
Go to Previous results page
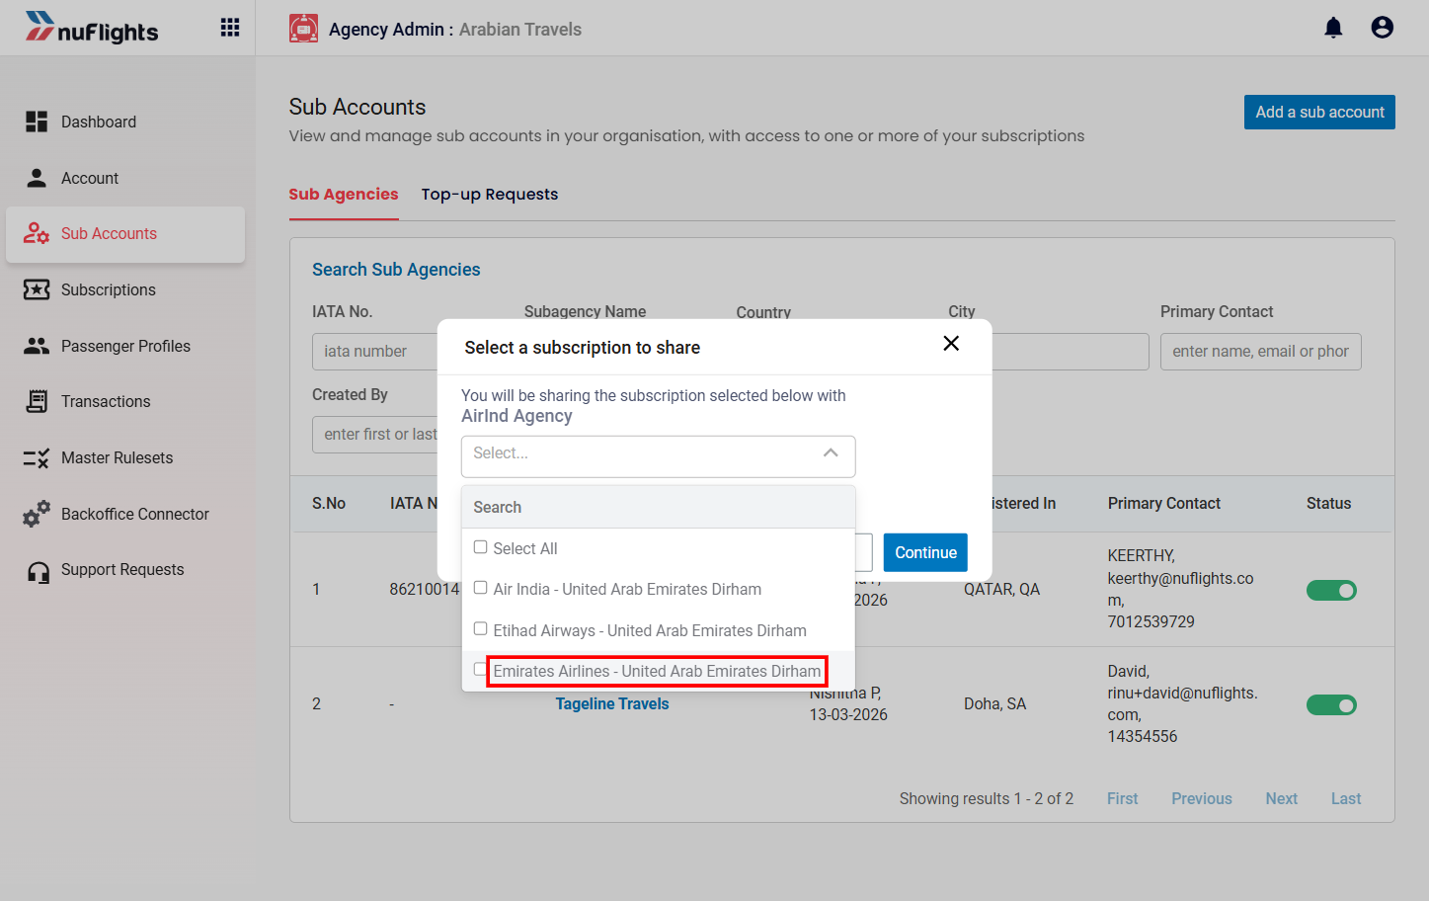[1202, 798]
